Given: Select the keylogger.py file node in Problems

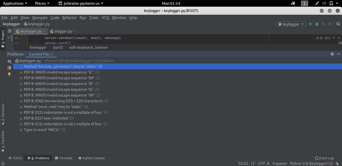Looking at the screenshot, I should pyautogui.click(x=177, y=61).
